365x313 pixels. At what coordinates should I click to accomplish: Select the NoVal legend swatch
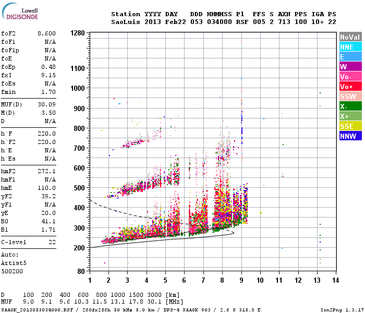coord(350,37)
